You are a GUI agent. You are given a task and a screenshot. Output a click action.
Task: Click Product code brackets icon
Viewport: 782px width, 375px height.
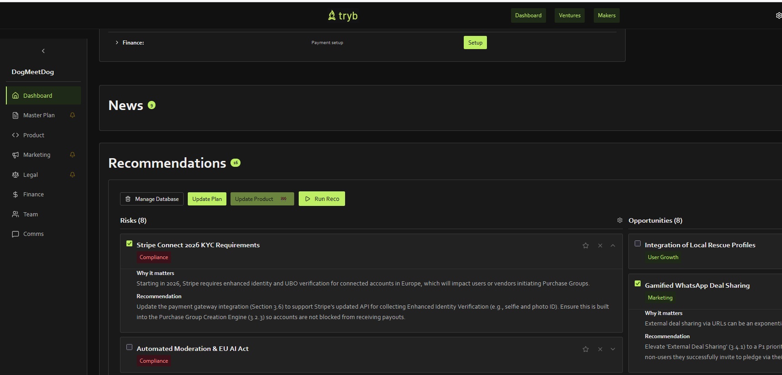click(x=15, y=135)
